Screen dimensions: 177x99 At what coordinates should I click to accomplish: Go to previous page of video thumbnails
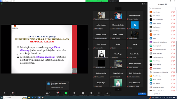(x=118, y=9)
